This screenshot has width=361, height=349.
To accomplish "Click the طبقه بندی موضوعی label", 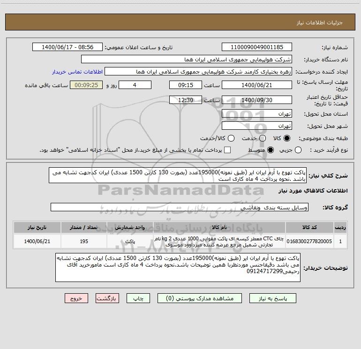I will coord(323,139).
